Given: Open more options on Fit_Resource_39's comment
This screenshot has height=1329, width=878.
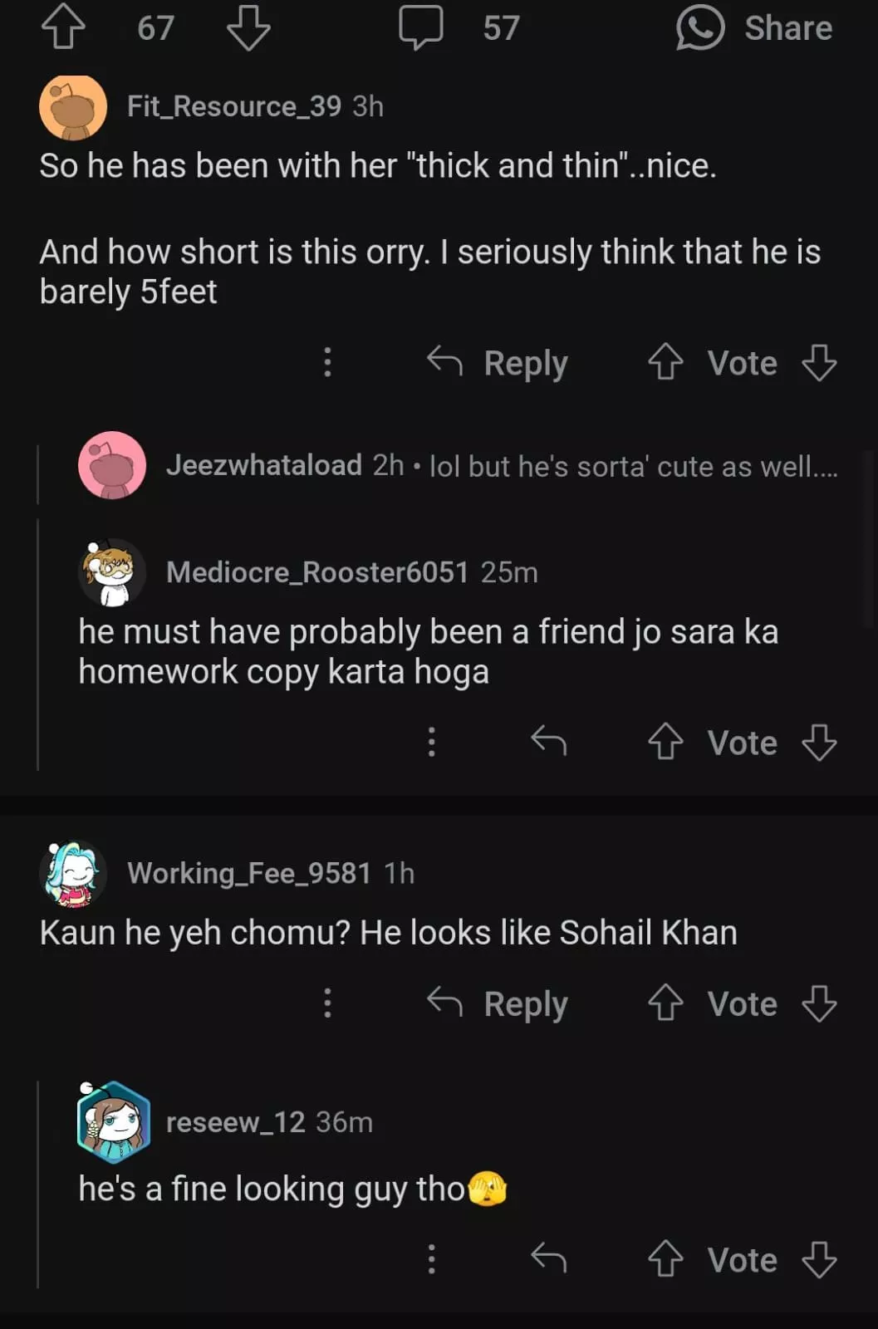Looking at the screenshot, I should [x=327, y=362].
